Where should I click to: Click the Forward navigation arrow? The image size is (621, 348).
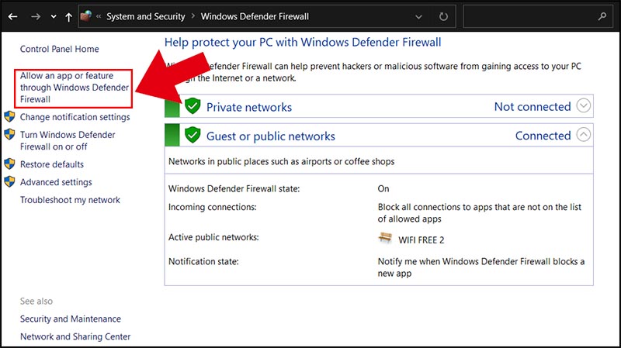(x=36, y=16)
